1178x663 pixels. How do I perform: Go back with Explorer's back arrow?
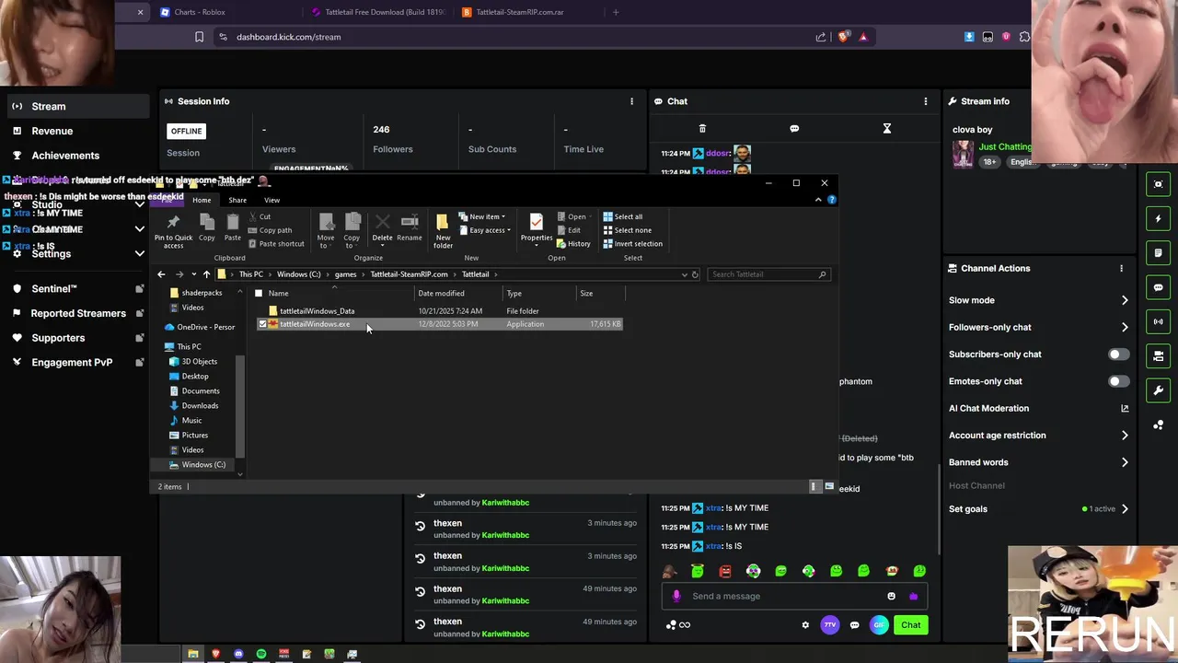click(161, 274)
